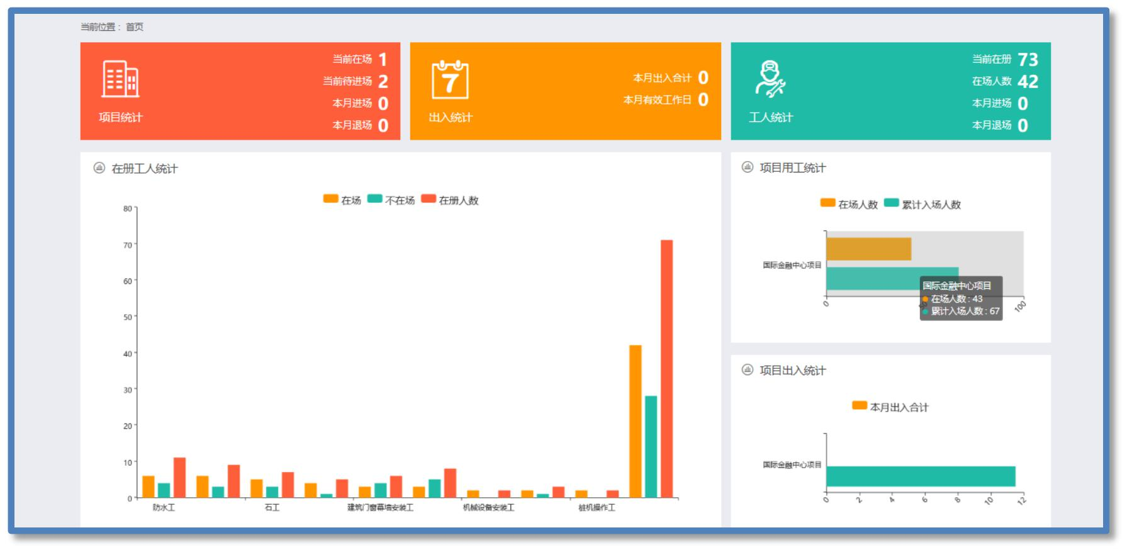Click the 首页 breadcrumb link
1127x552 pixels.
pyautogui.click(x=135, y=26)
